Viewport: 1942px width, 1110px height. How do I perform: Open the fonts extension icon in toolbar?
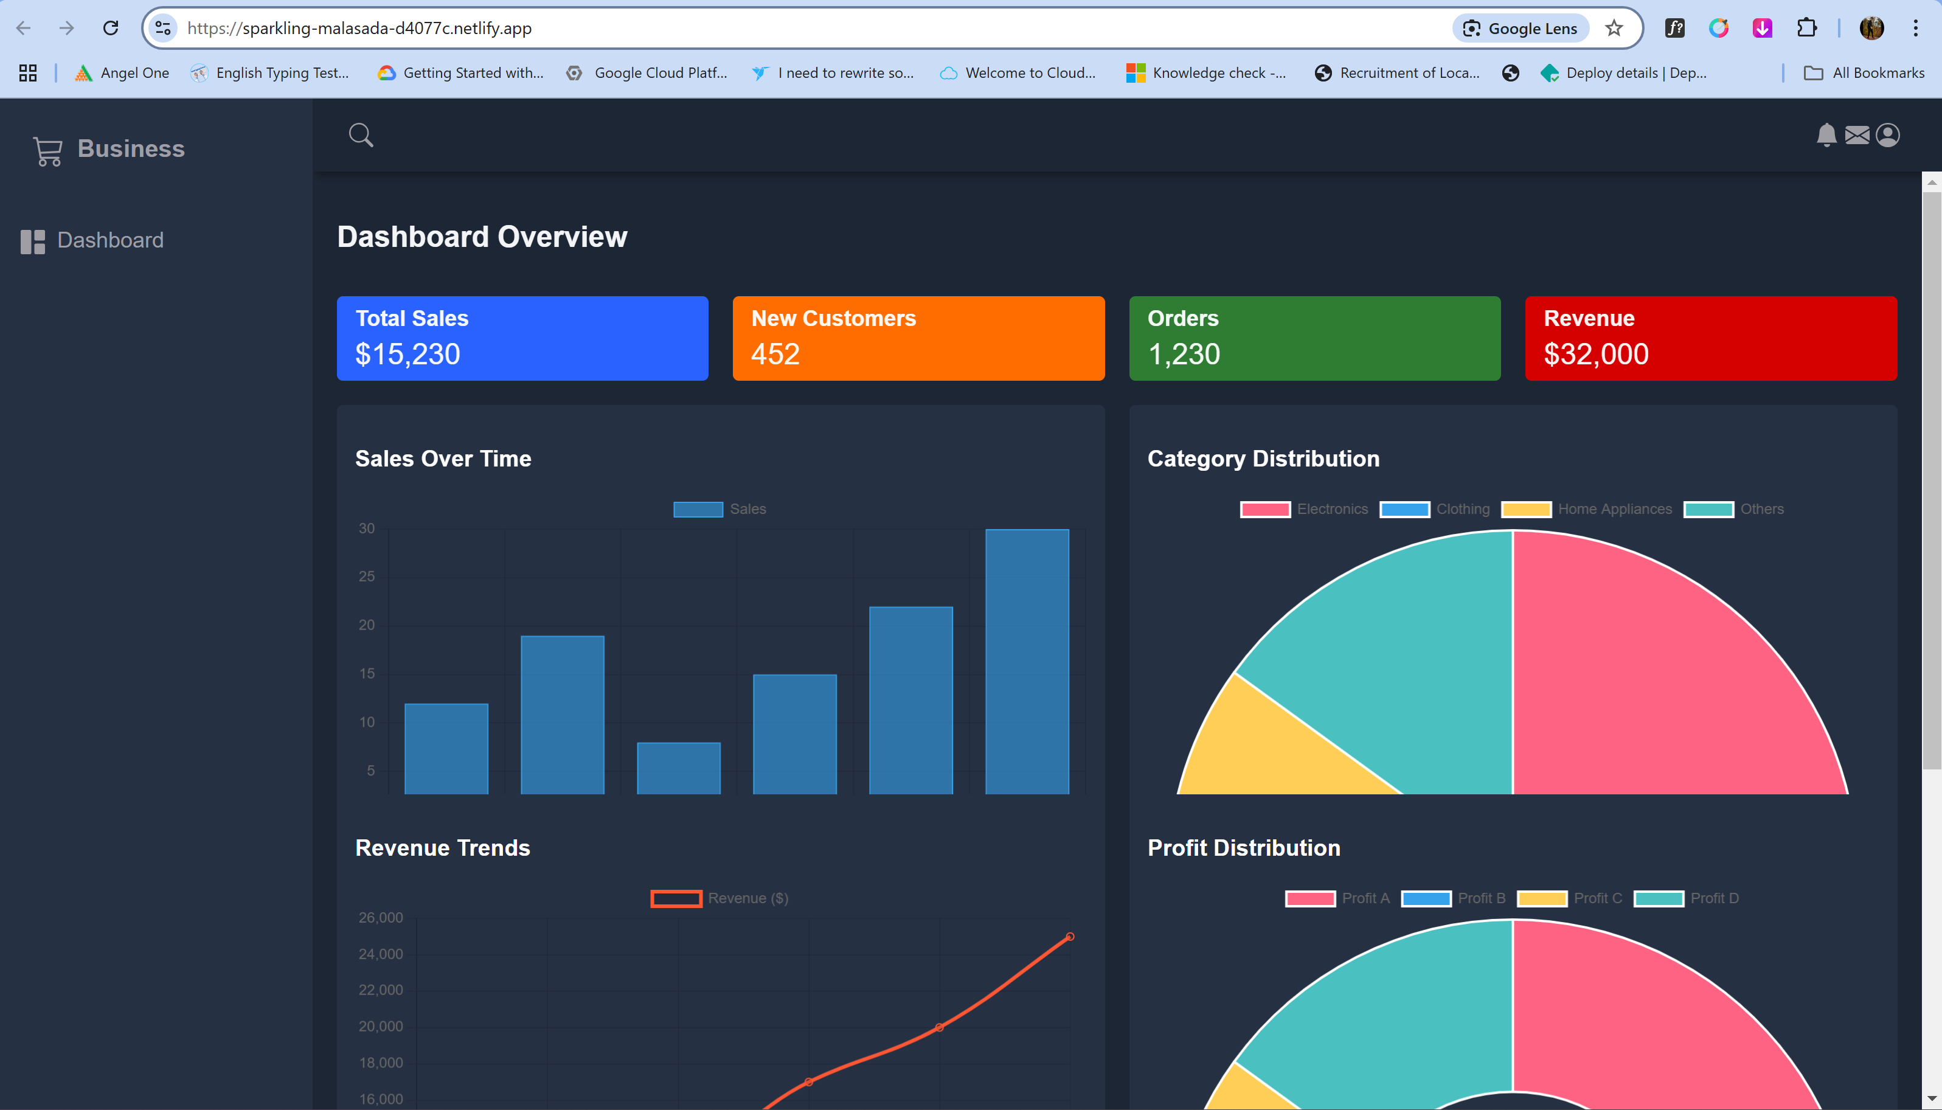coord(1674,28)
